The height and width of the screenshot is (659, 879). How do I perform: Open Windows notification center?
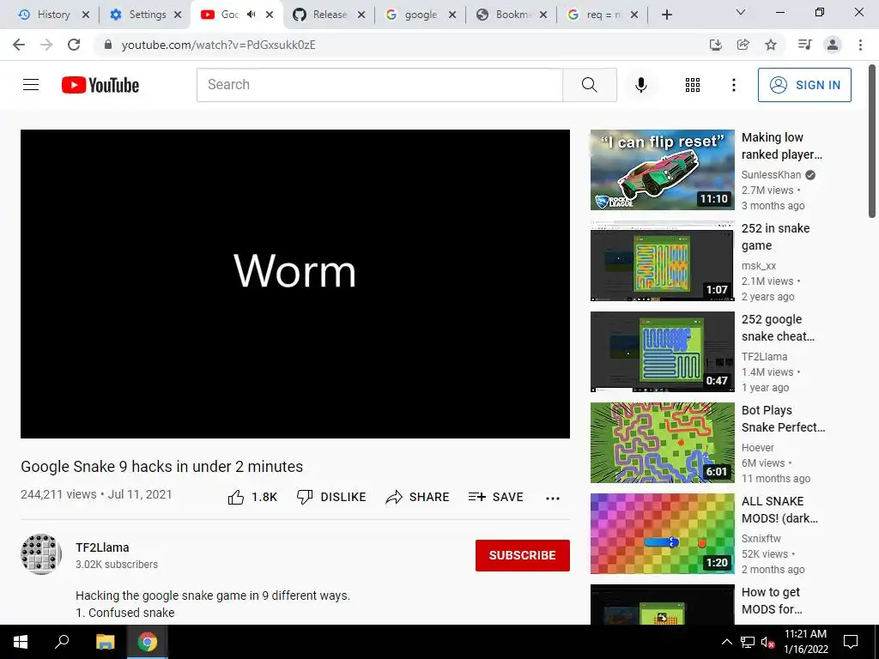tap(851, 642)
